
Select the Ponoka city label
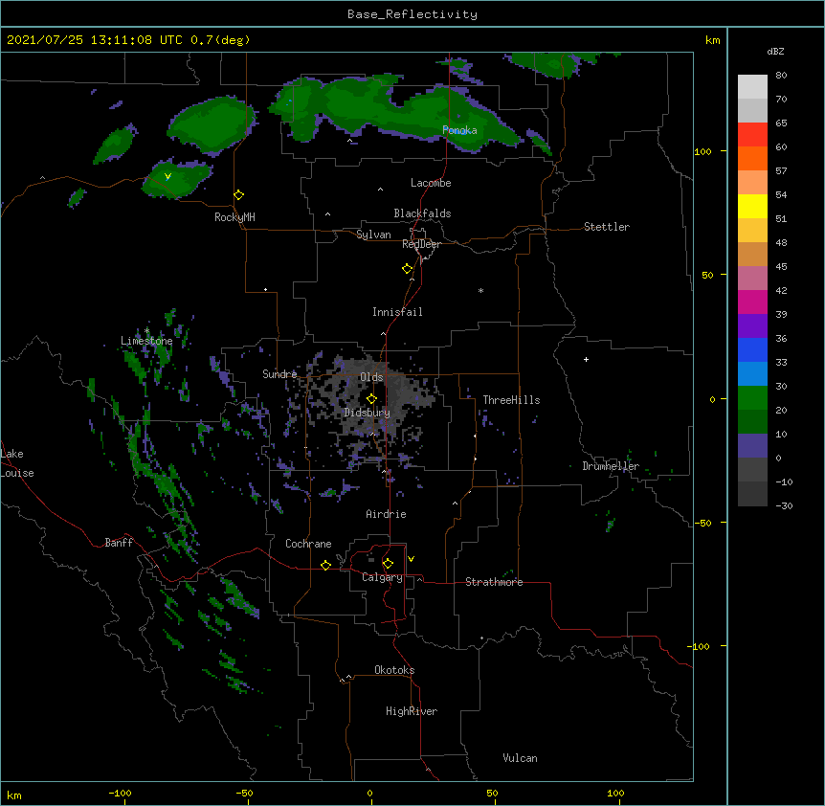coord(459,130)
